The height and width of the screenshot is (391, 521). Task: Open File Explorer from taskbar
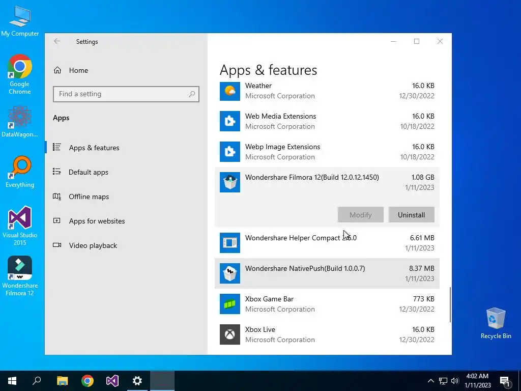[x=62, y=381]
